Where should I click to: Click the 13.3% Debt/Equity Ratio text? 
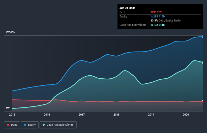tap(166, 20)
